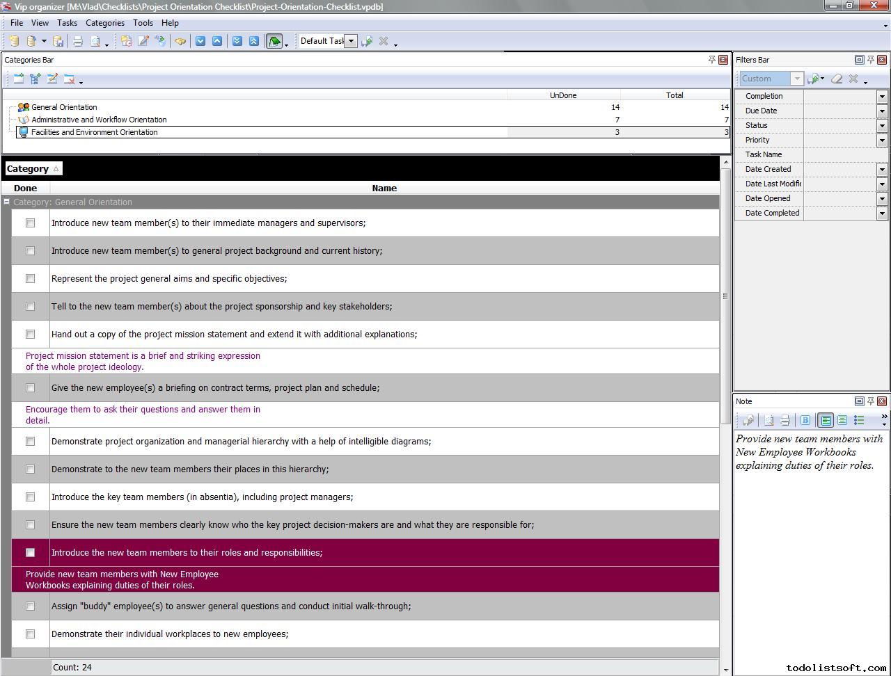Apply bulleted list in Note toolbar
This screenshot has height=676, width=891.
point(859,420)
